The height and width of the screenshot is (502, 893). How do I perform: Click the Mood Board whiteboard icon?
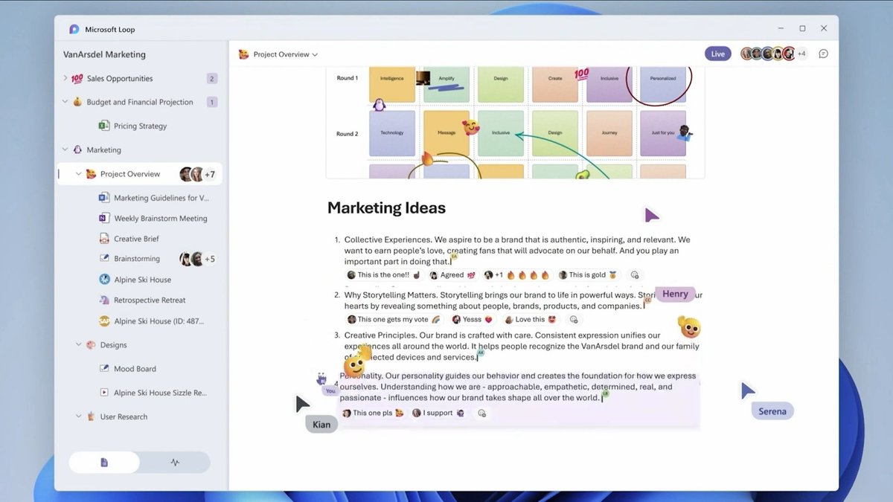pos(104,369)
